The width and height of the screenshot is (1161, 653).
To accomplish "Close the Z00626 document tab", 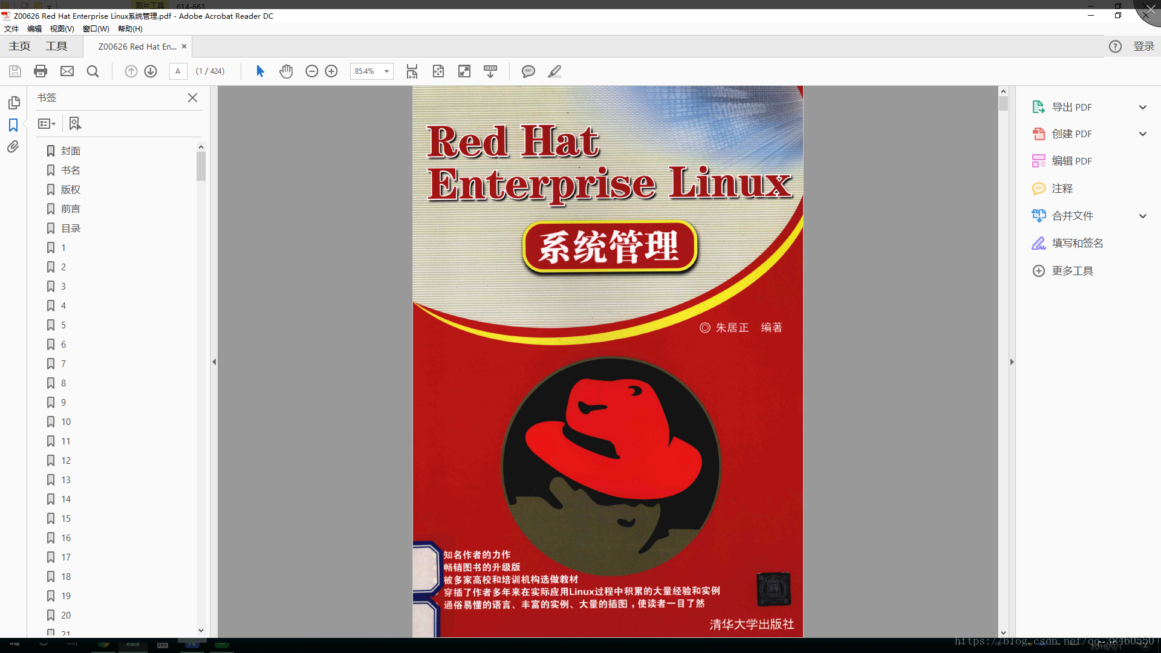I will coord(184,47).
